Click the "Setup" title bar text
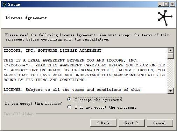 tap(14, 4)
